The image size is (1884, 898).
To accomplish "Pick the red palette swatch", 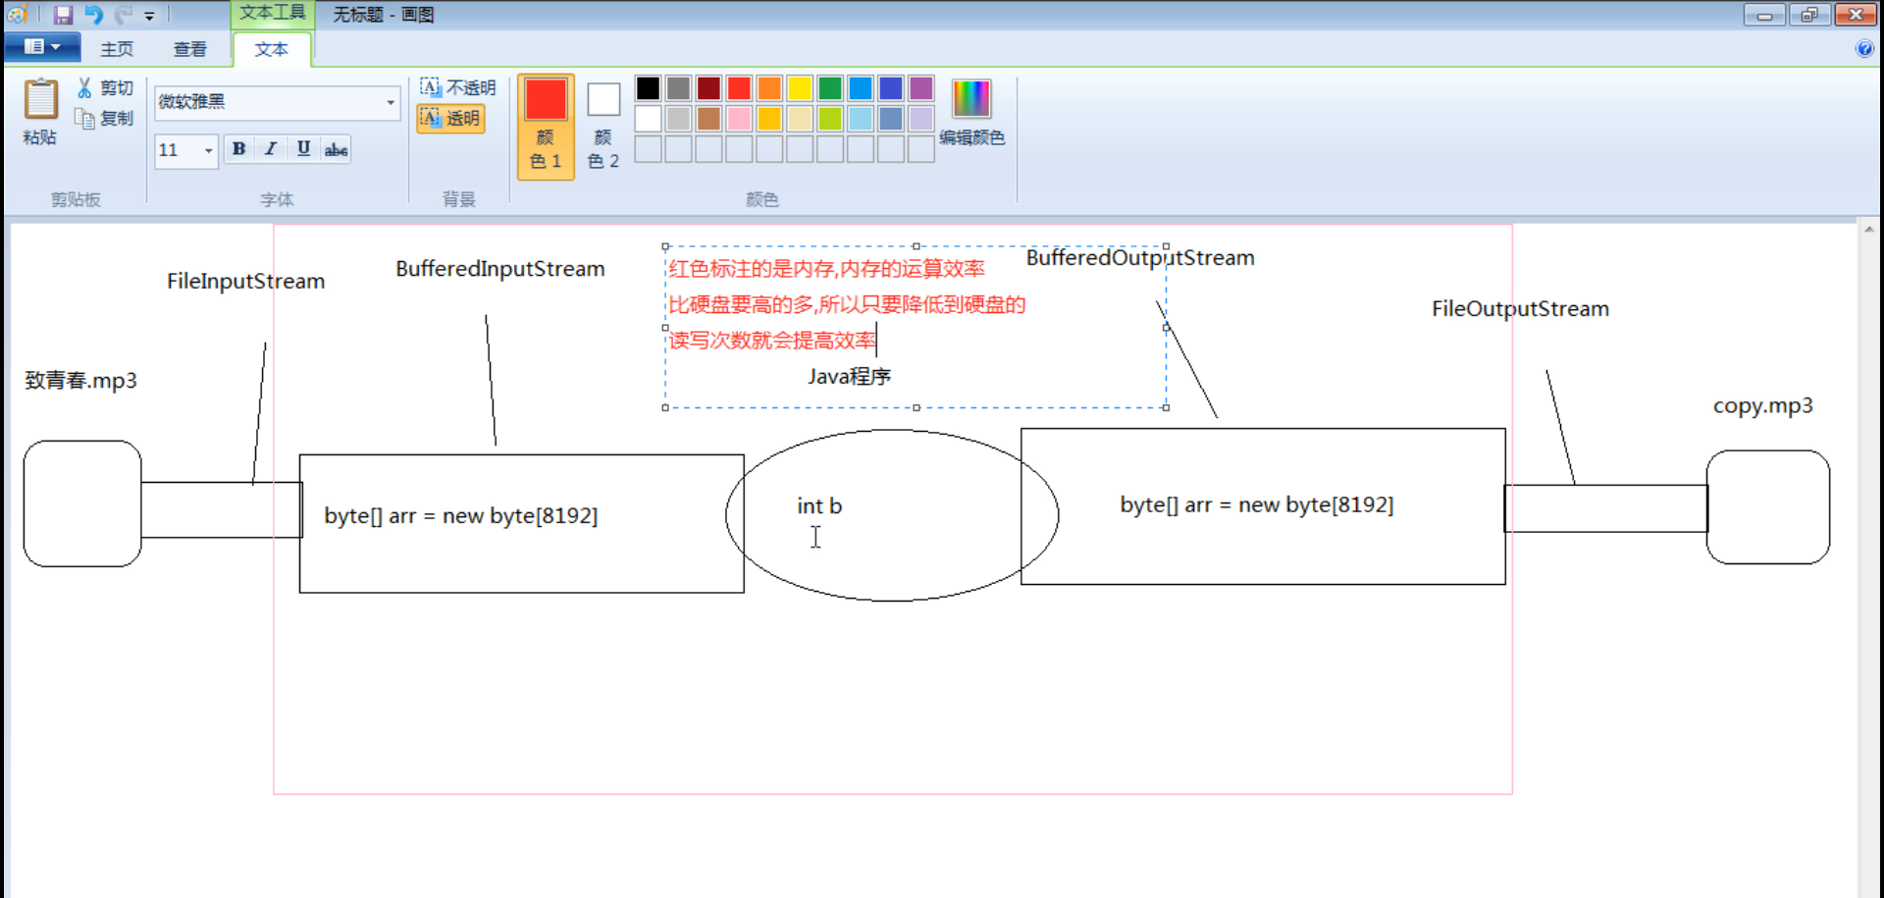I will (739, 88).
